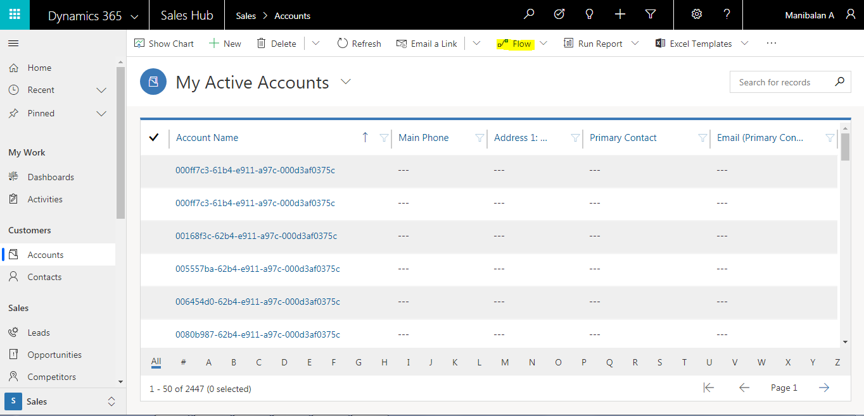864x416 pixels.
Task: Open Opportunities in sidebar
Action: point(54,355)
